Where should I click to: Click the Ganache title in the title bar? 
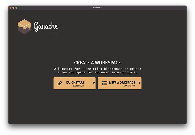pyautogui.click(x=97, y=8)
